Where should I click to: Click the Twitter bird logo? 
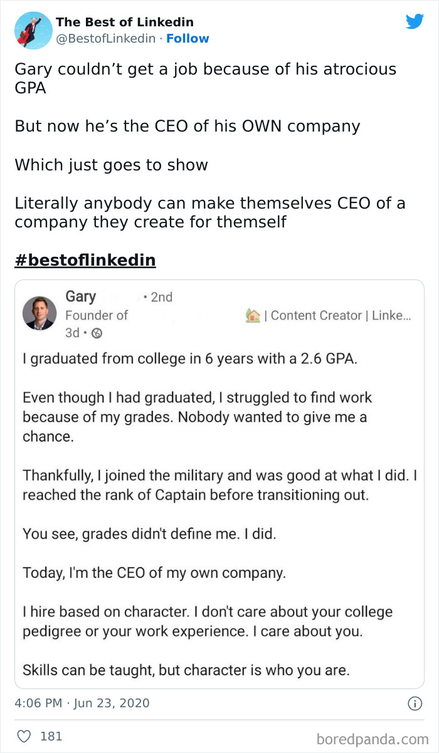(x=415, y=21)
